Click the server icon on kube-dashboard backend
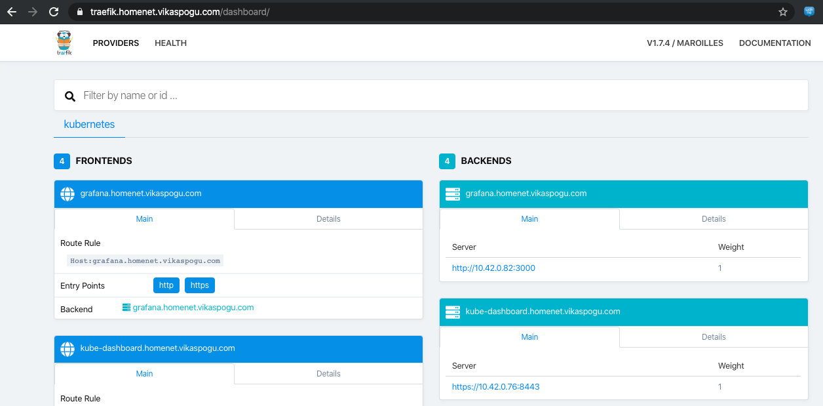Viewport: 823px width, 406px height. point(452,312)
